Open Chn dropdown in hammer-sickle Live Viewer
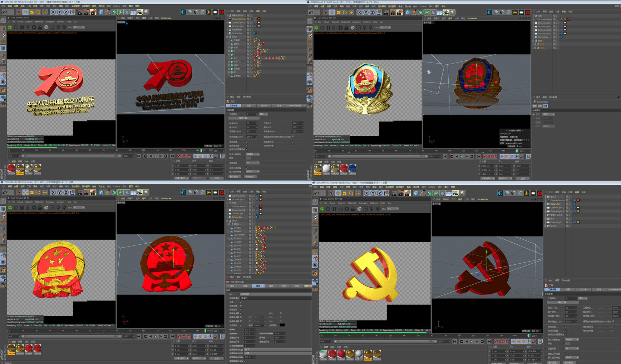This screenshot has height=364, width=621. [x=393, y=209]
